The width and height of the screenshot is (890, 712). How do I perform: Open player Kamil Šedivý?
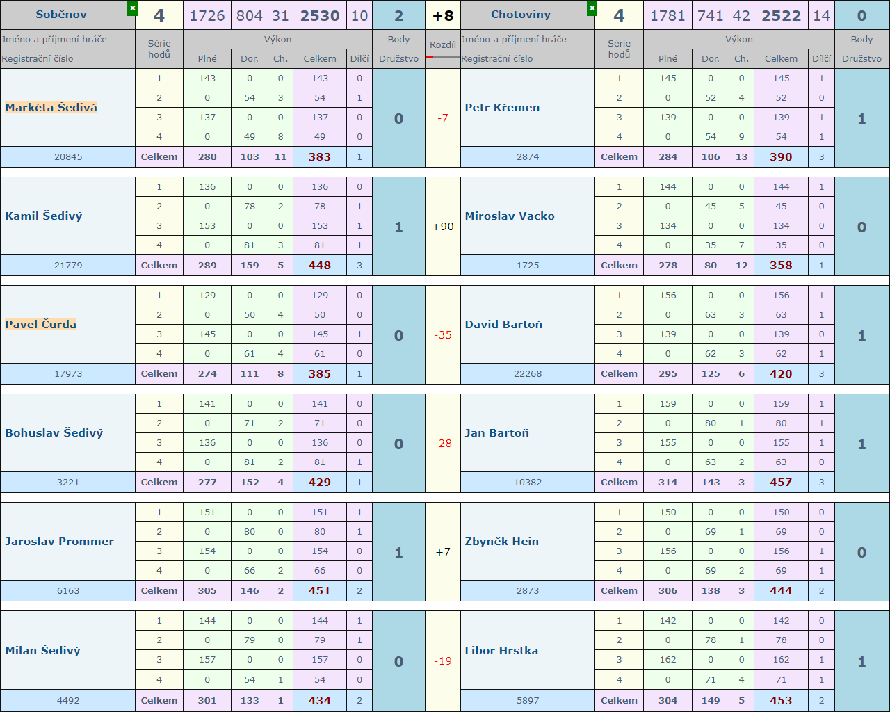point(44,216)
